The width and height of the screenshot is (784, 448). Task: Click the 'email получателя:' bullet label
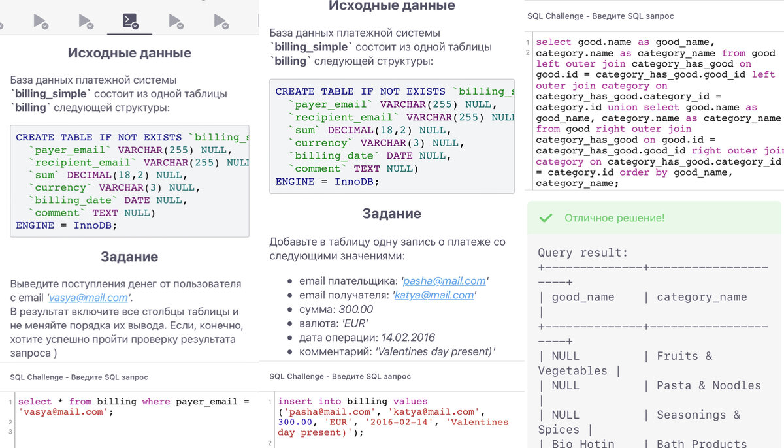pos(345,295)
